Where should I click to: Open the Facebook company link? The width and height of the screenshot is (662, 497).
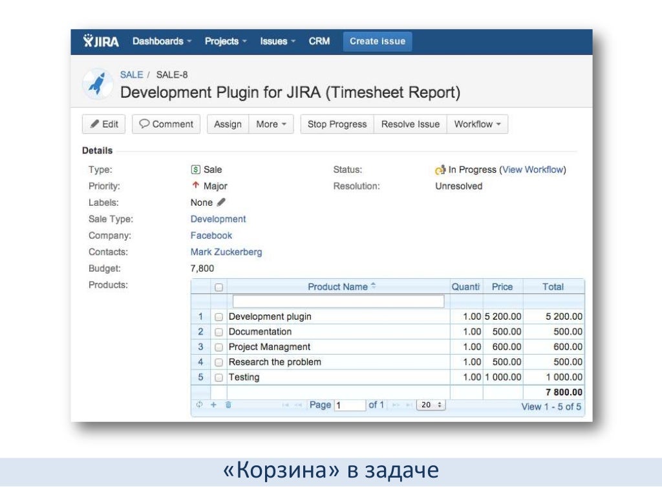(211, 236)
